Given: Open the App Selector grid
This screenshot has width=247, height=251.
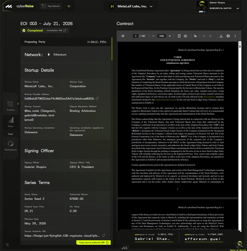Looking at the screenshot, I should pos(51,6).
